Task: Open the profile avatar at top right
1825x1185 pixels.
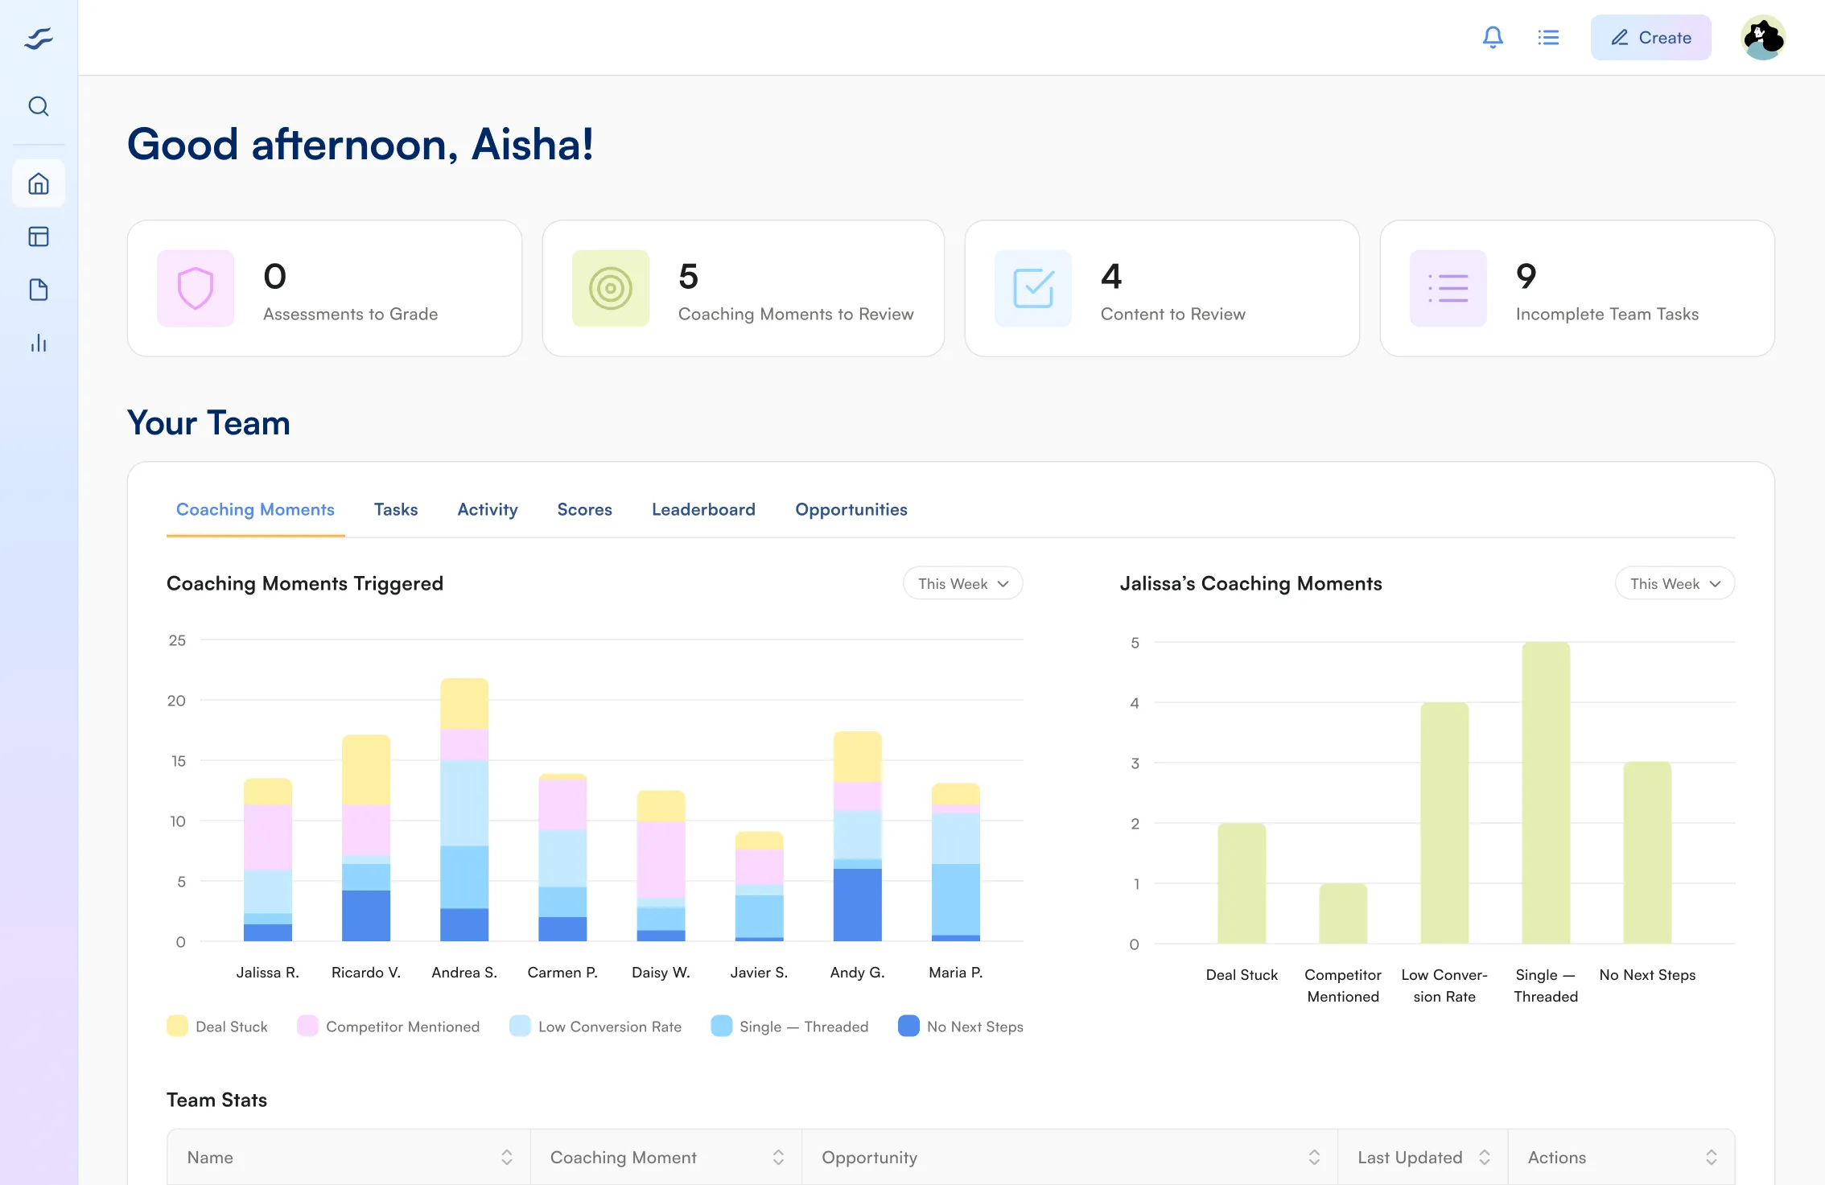Action: click(x=1763, y=36)
